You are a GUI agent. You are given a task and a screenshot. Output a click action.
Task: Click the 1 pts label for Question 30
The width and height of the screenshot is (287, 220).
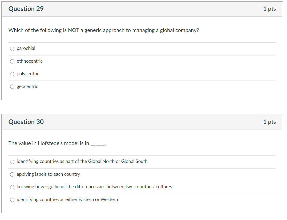269,122
